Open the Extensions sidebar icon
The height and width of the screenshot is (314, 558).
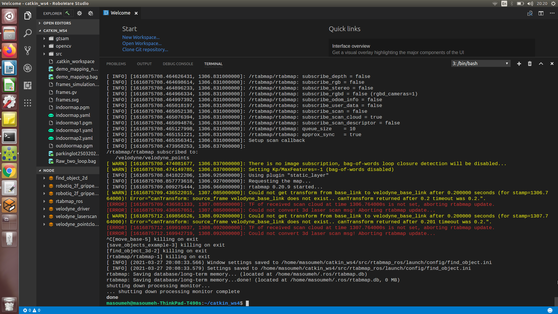coord(28,85)
